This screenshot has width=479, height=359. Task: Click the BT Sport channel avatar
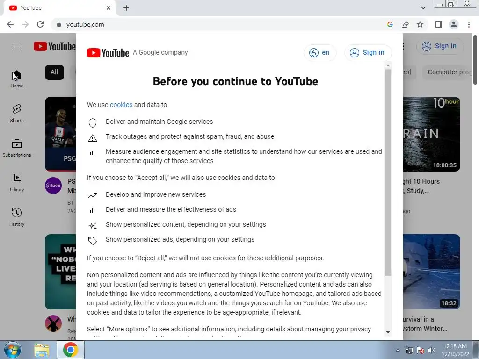(53, 185)
